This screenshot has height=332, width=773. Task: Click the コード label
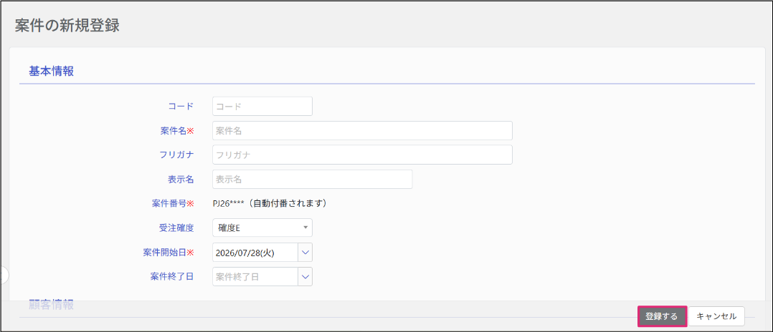[181, 106]
